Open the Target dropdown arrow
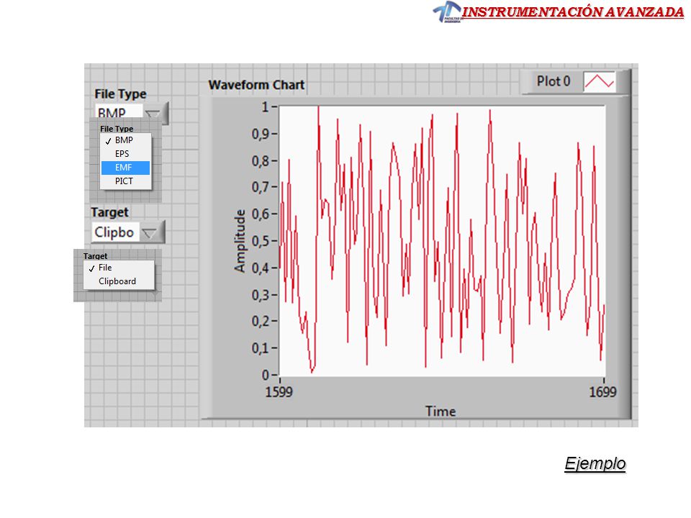691x518 pixels. pos(151,232)
